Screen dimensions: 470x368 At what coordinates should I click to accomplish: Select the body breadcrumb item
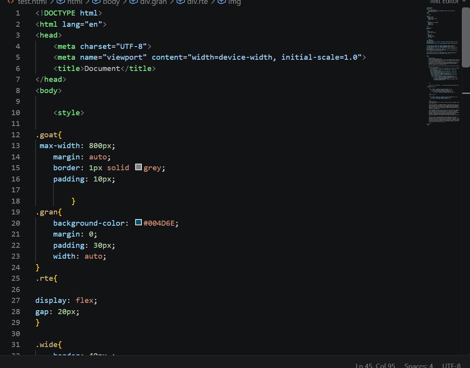[x=106, y=2]
